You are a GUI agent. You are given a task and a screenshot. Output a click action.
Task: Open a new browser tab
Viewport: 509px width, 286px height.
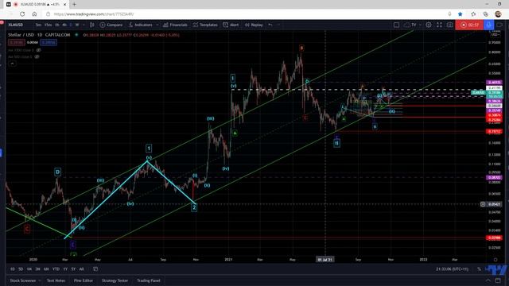pyautogui.click(x=74, y=4)
